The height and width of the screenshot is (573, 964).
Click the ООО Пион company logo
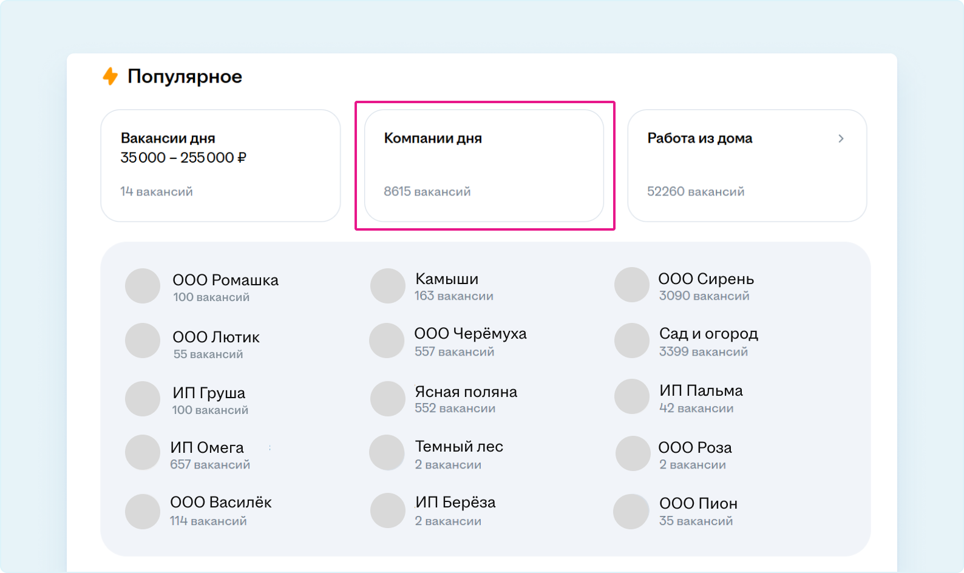pyautogui.click(x=631, y=512)
